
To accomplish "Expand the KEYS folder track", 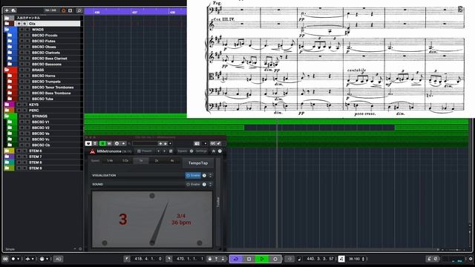I will pos(7,105).
